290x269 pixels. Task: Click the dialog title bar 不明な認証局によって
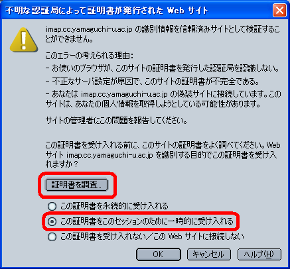[x=107, y=11]
